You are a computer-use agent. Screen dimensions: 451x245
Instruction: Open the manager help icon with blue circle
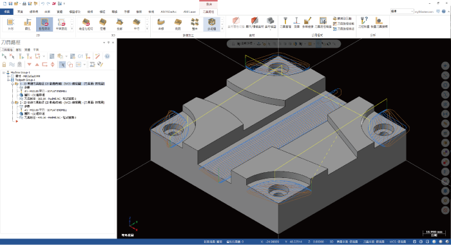click(108, 56)
